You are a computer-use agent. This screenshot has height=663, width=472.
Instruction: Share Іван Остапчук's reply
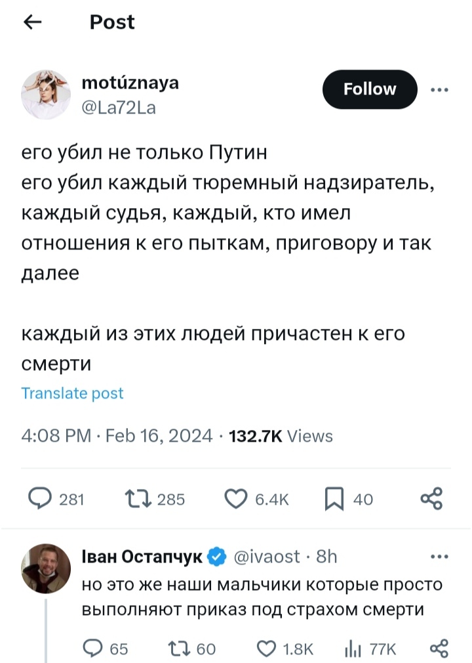click(438, 649)
